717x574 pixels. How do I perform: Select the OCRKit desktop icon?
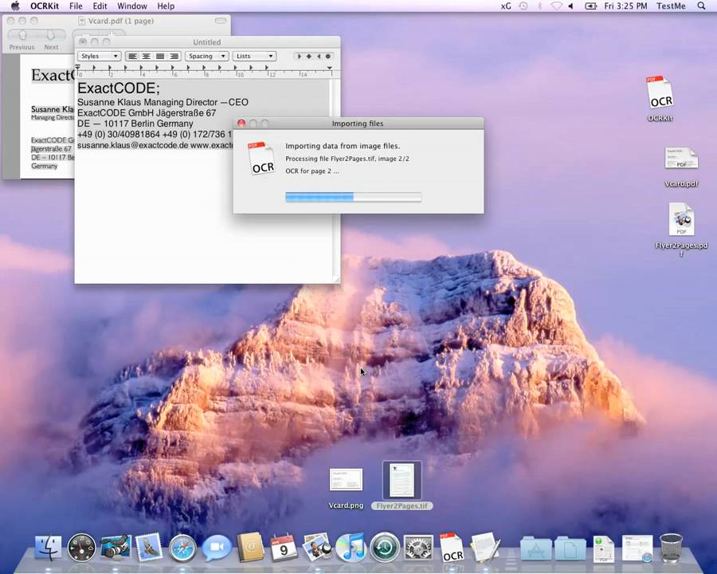[x=660, y=93]
